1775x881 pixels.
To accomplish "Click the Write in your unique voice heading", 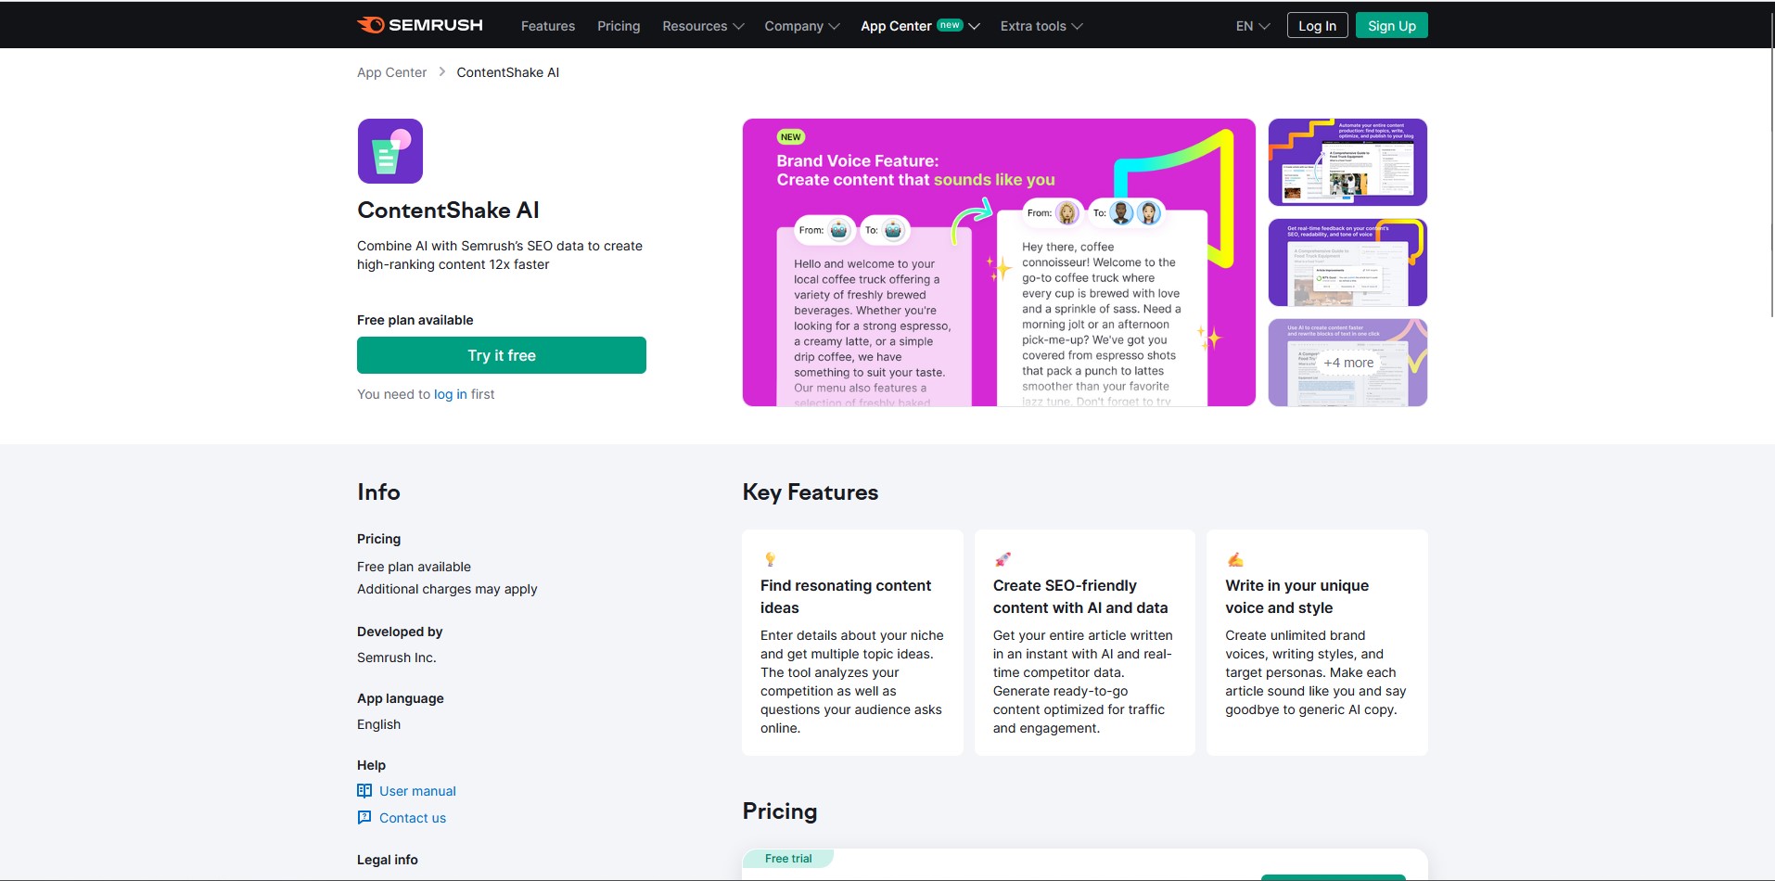I will tap(1296, 596).
